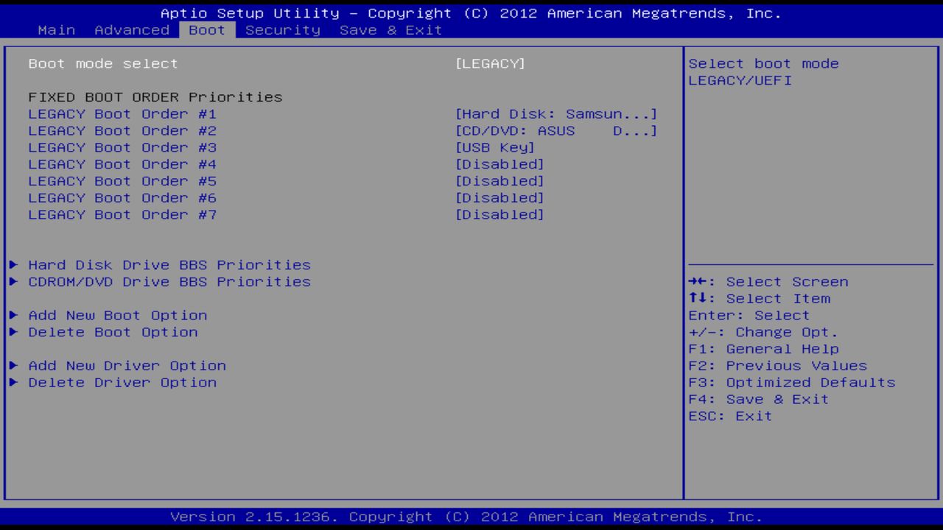Open the Boot mode select LEGACY option
The image size is (943, 530).
point(491,63)
